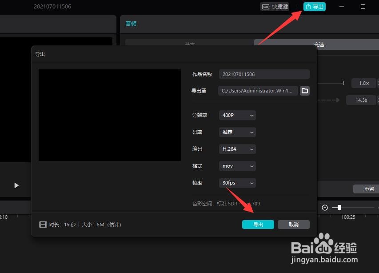Click the speed slider end handle

coord(343,83)
